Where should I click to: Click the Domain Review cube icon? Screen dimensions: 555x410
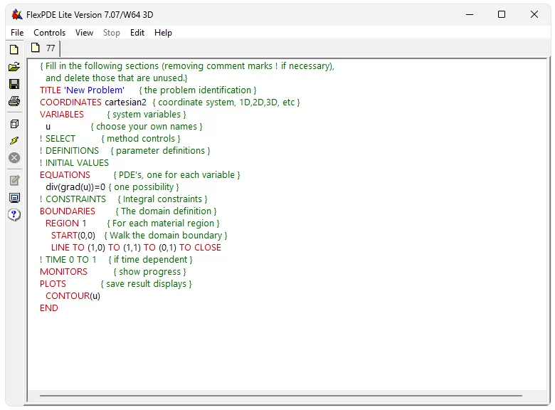(x=14, y=124)
